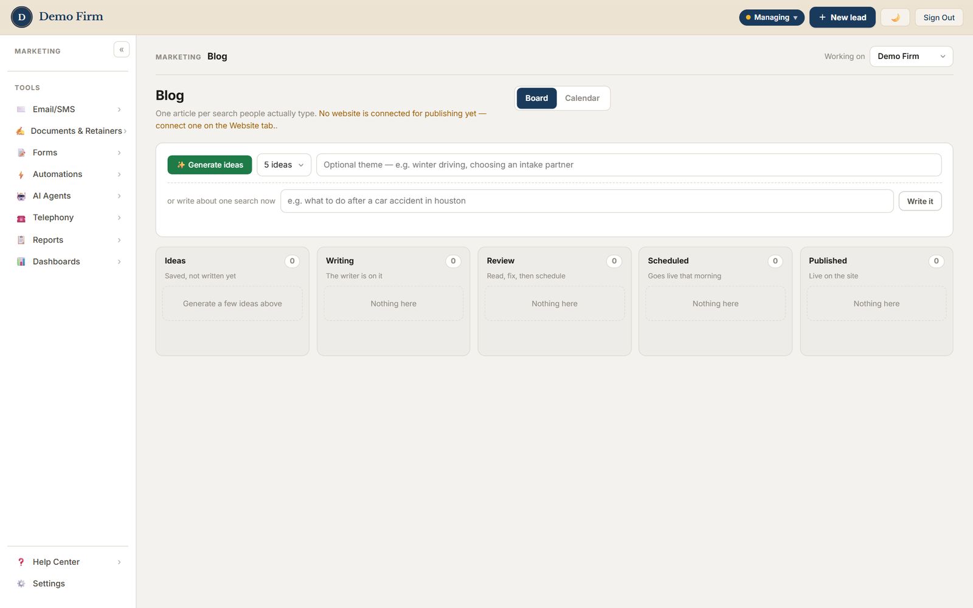The height and width of the screenshot is (608, 973).
Task: Click the Scheduled column heading
Action: (x=668, y=261)
